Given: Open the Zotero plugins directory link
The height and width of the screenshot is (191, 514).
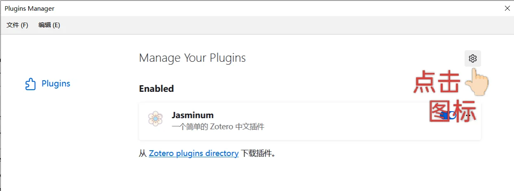Looking at the screenshot, I should point(194,154).
